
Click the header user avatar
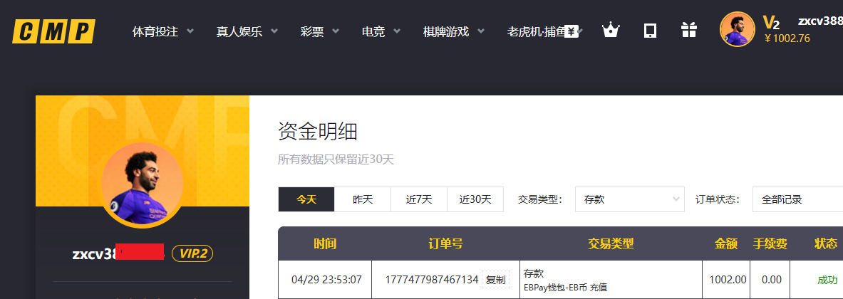tap(737, 29)
